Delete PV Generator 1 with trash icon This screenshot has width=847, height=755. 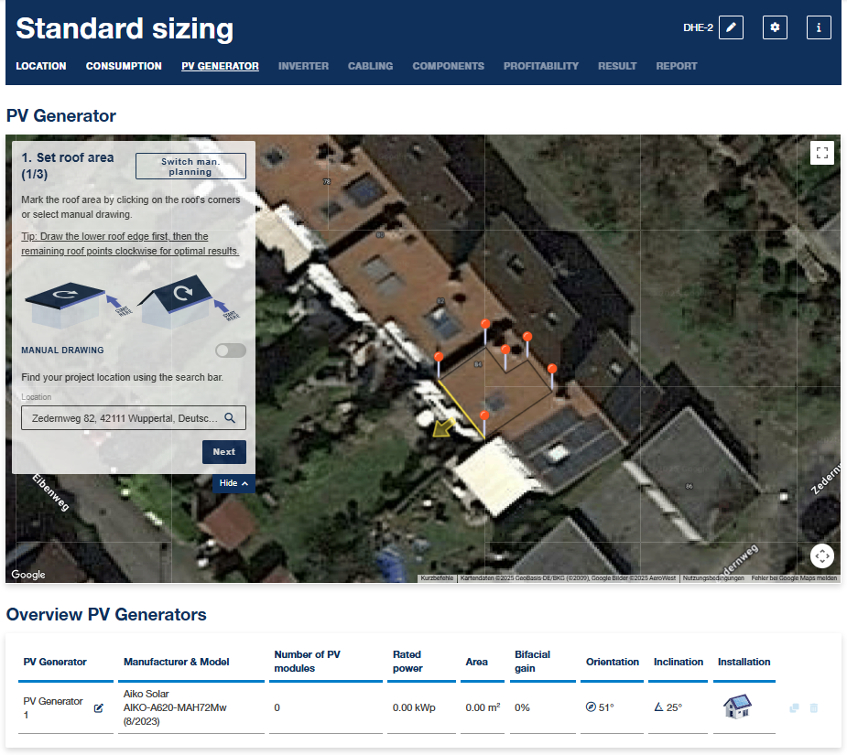pos(813,708)
